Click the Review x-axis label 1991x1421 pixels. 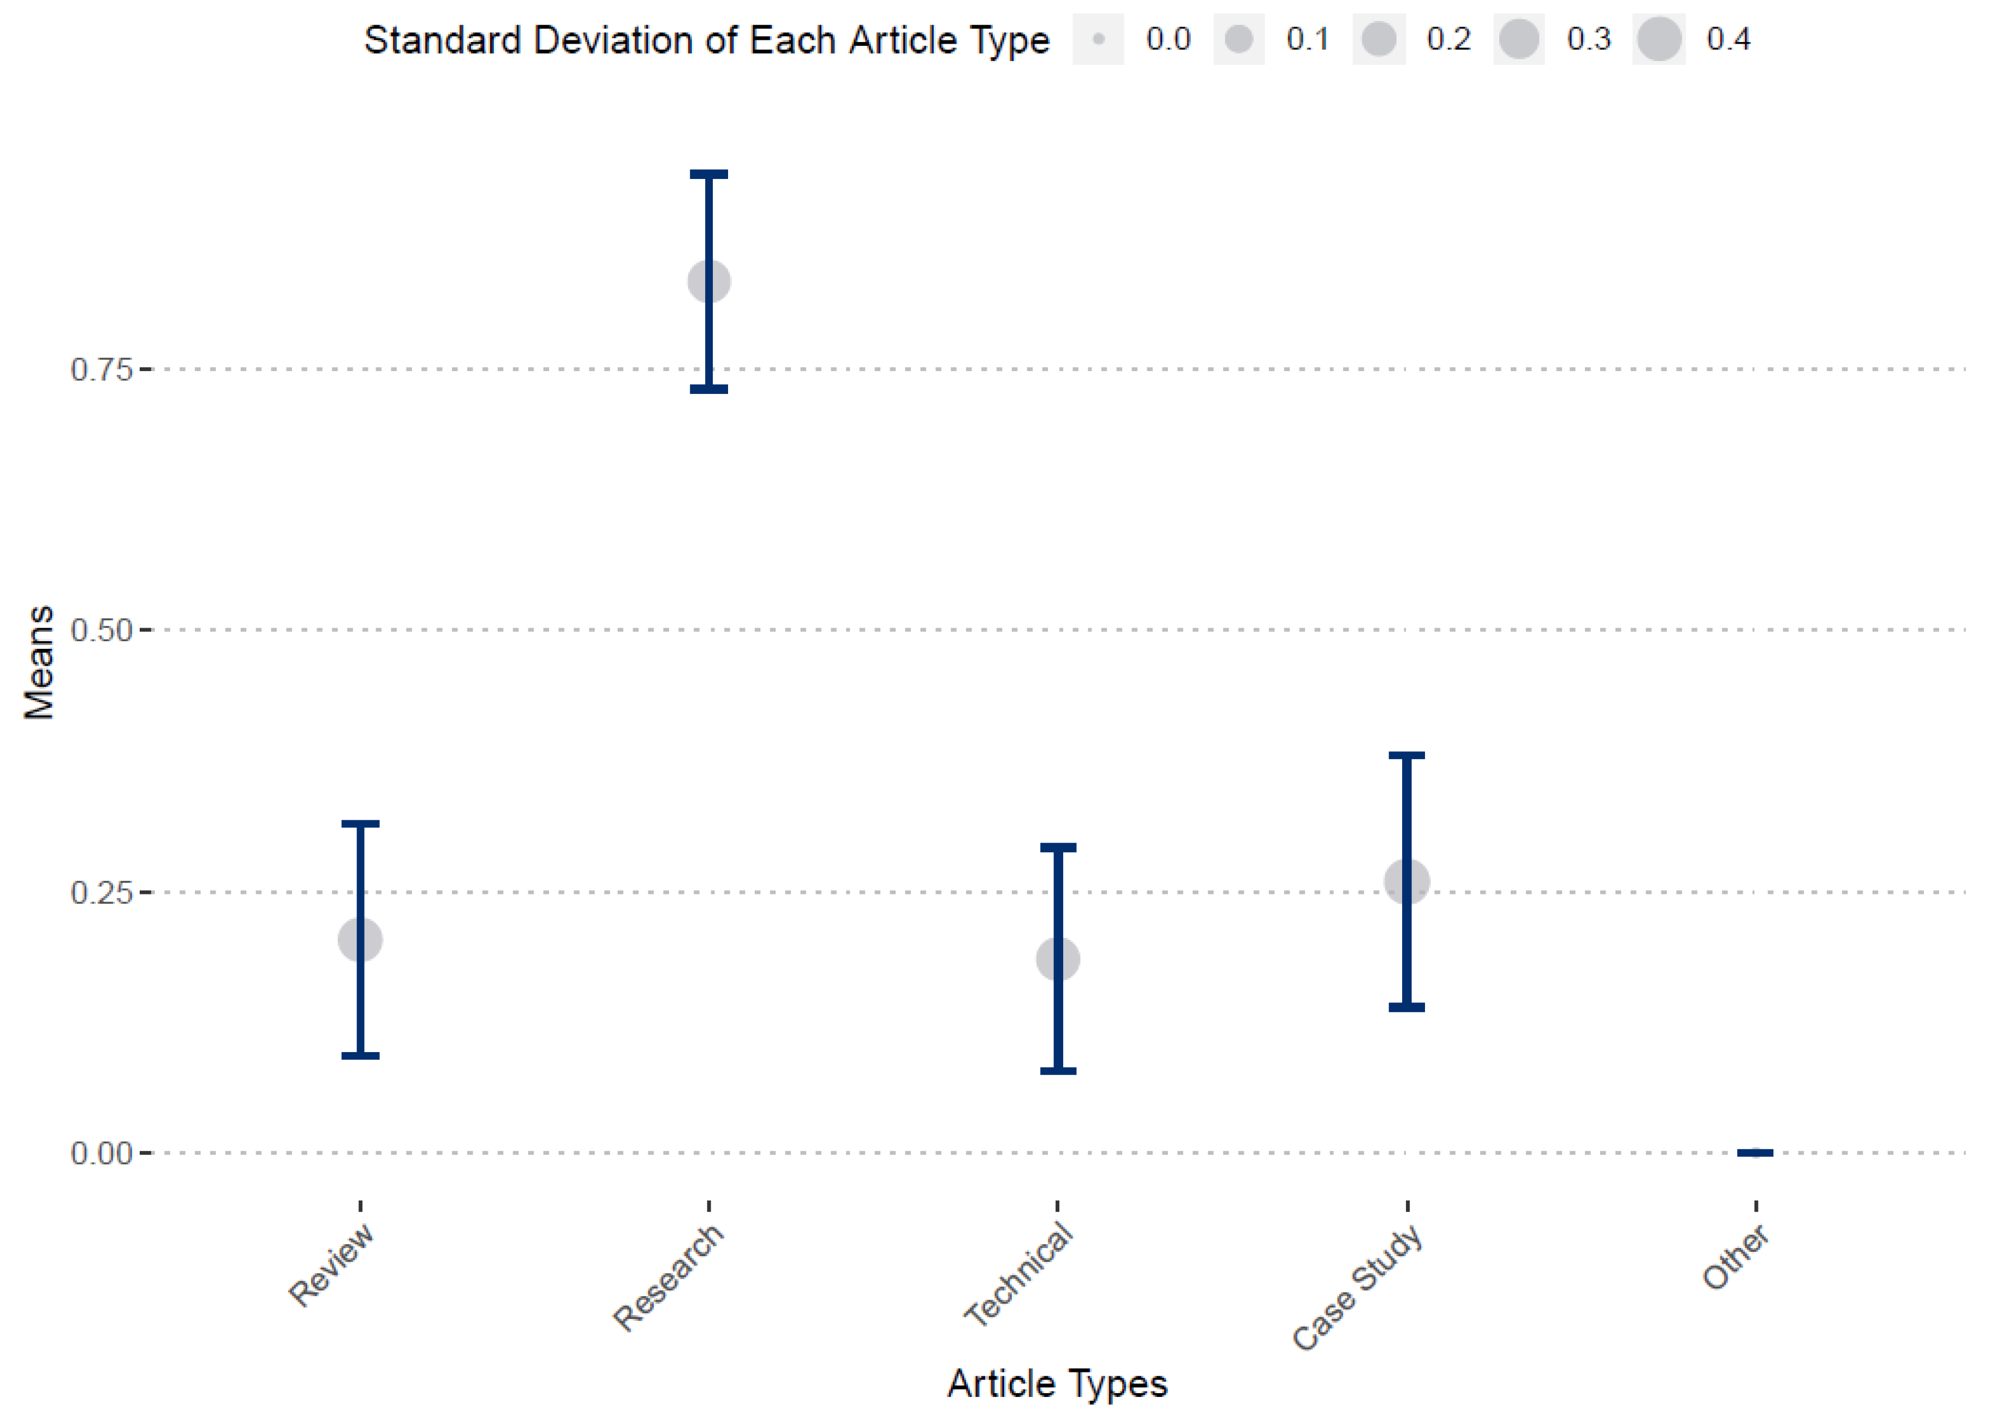(332, 1265)
